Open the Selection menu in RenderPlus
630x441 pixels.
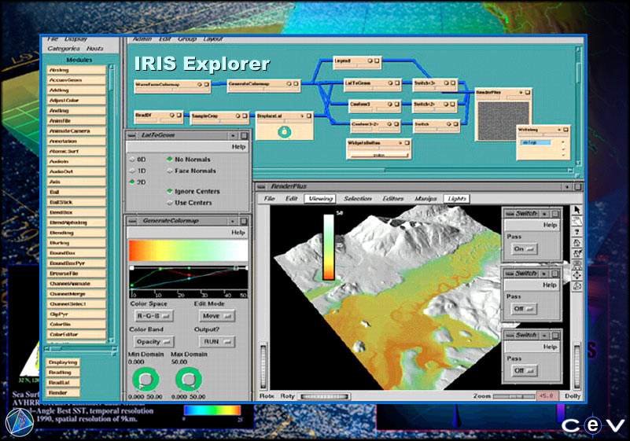(358, 198)
